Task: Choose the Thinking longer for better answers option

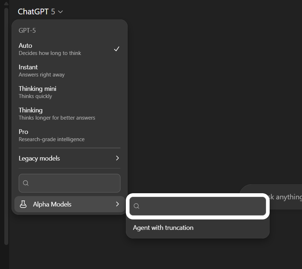Action: pyautogui.click(x=69, y=114)
